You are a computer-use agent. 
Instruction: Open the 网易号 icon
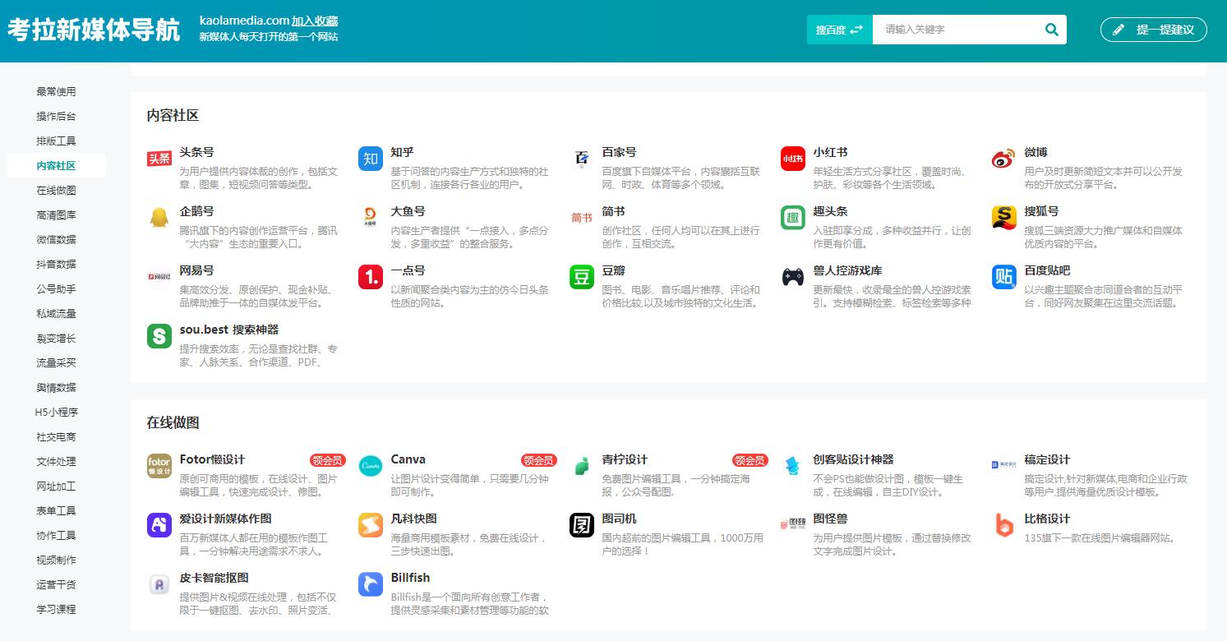coord(159,277)
